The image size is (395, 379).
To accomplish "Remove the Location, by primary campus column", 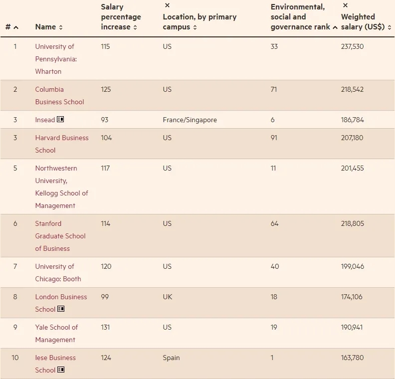I will (167, 5).
